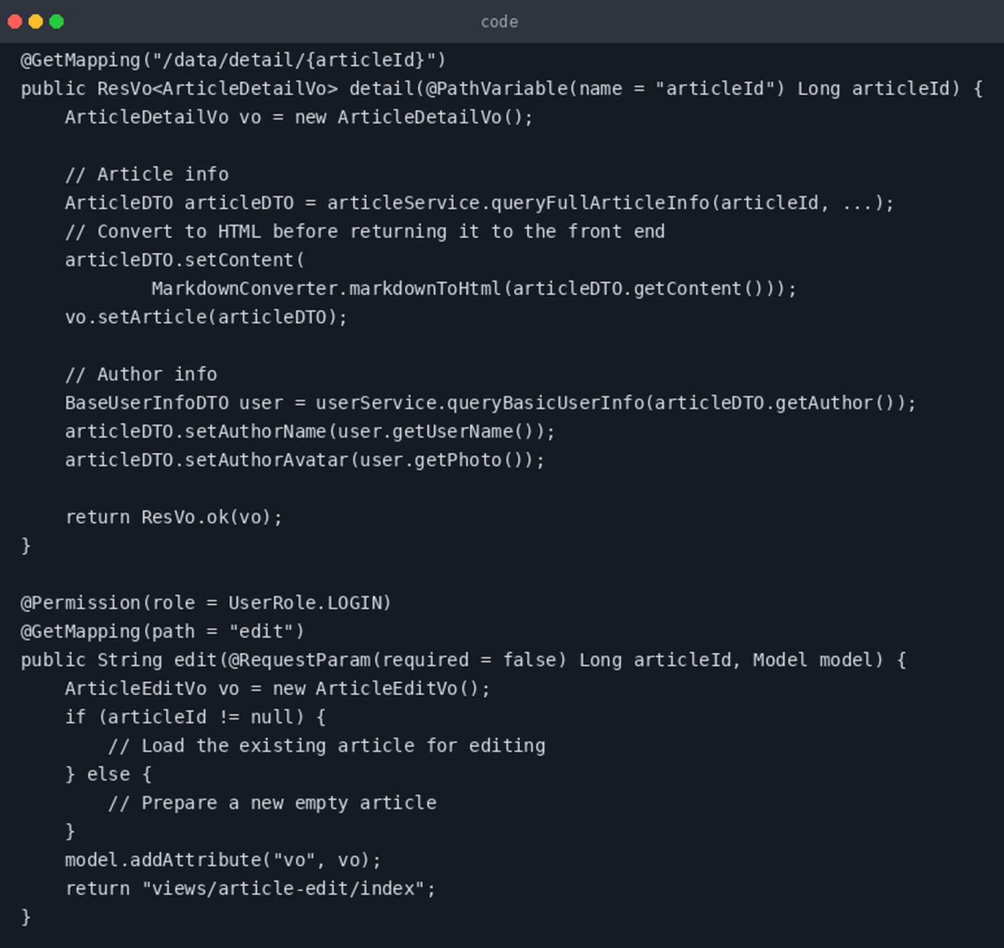Click the setAuthorAvatar statement

(305, 460)
